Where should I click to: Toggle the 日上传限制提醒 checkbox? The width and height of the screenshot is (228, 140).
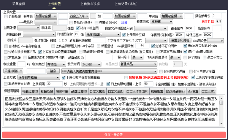108,84
